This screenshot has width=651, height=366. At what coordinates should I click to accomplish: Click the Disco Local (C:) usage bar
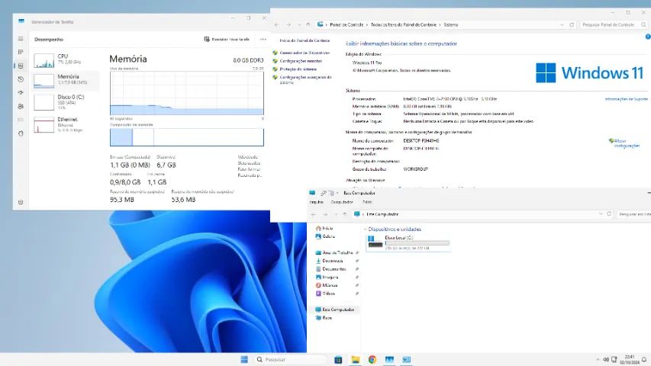[417, 243]
